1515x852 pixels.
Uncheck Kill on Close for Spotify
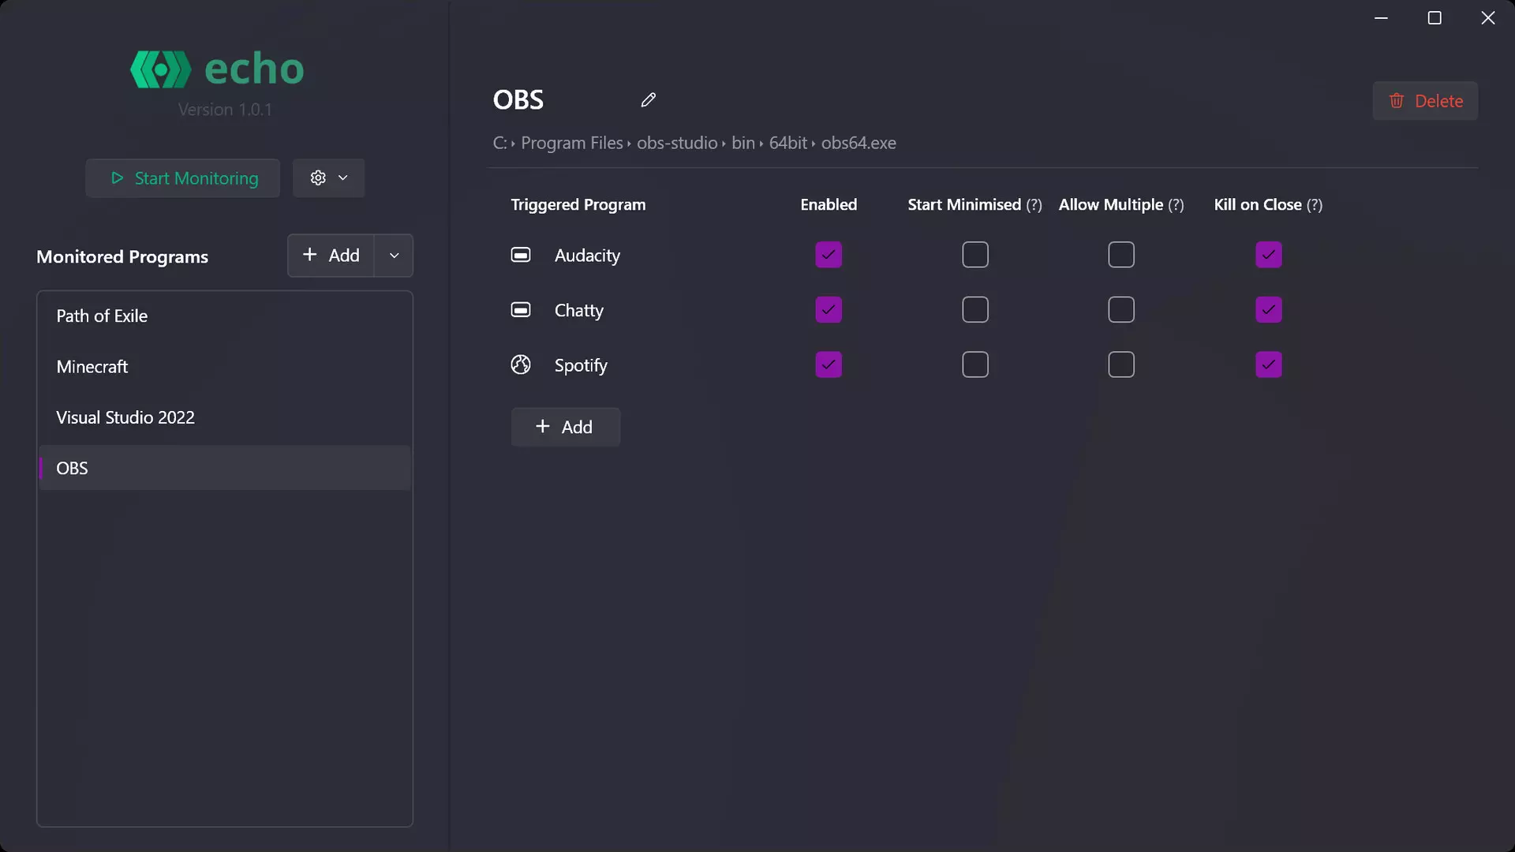[1269, 364]
